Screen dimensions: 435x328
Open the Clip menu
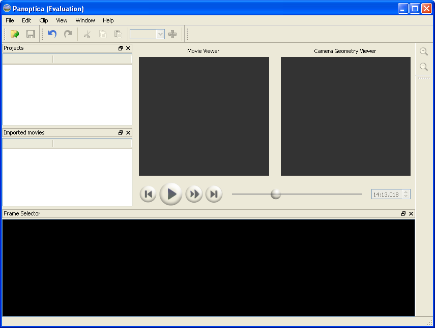pyautogui.click(x=44, y=20)
